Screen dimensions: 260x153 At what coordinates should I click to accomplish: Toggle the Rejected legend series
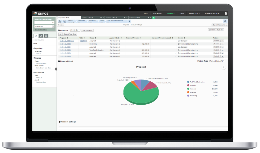(x=191, y=92)
